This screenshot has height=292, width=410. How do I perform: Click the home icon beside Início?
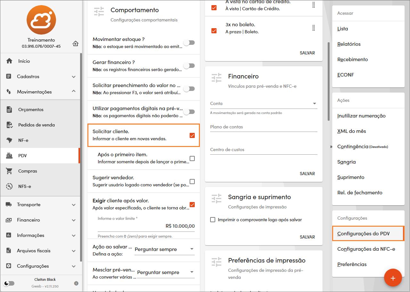9,61
